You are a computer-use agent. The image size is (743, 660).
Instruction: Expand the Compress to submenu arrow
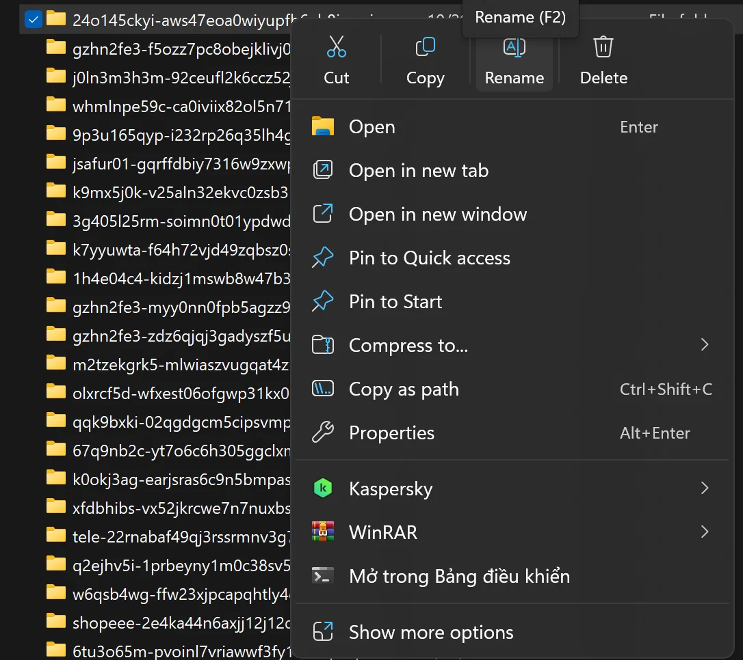tap(705, 345)
